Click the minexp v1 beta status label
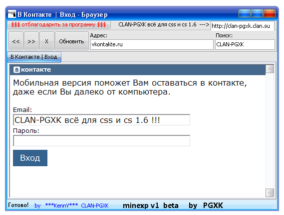The width and height of the screenshot is (284, 215). [x=151, y=206]
